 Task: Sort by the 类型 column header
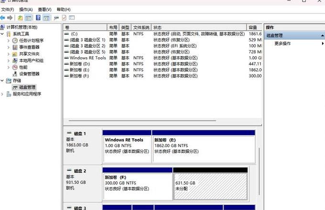[x=125, y=28]
